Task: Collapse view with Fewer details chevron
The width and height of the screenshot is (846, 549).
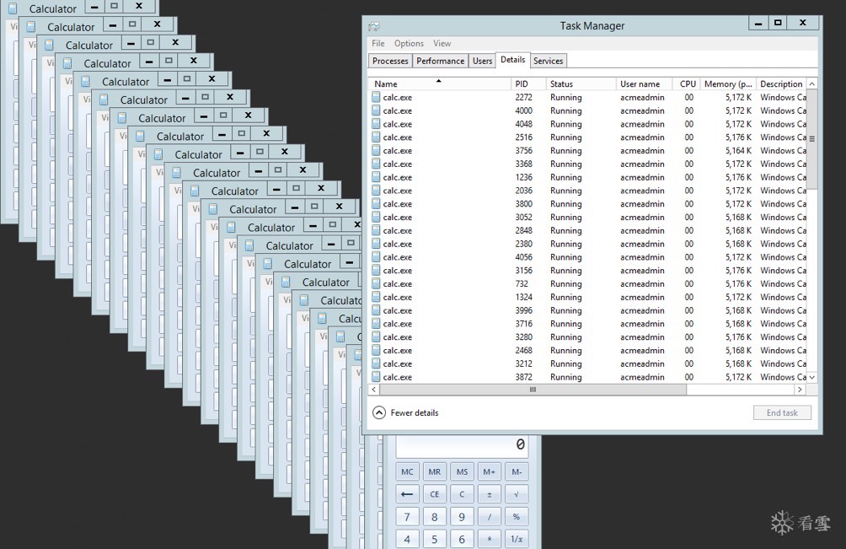Action: tap(379, 413)
